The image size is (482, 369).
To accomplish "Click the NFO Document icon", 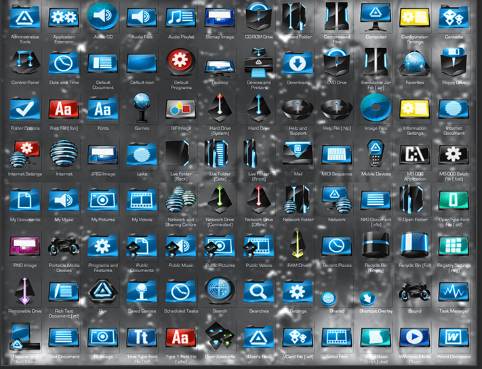I will click(x=376, y=200).
